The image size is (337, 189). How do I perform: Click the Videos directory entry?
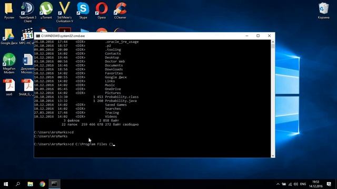tap(111, 117)
